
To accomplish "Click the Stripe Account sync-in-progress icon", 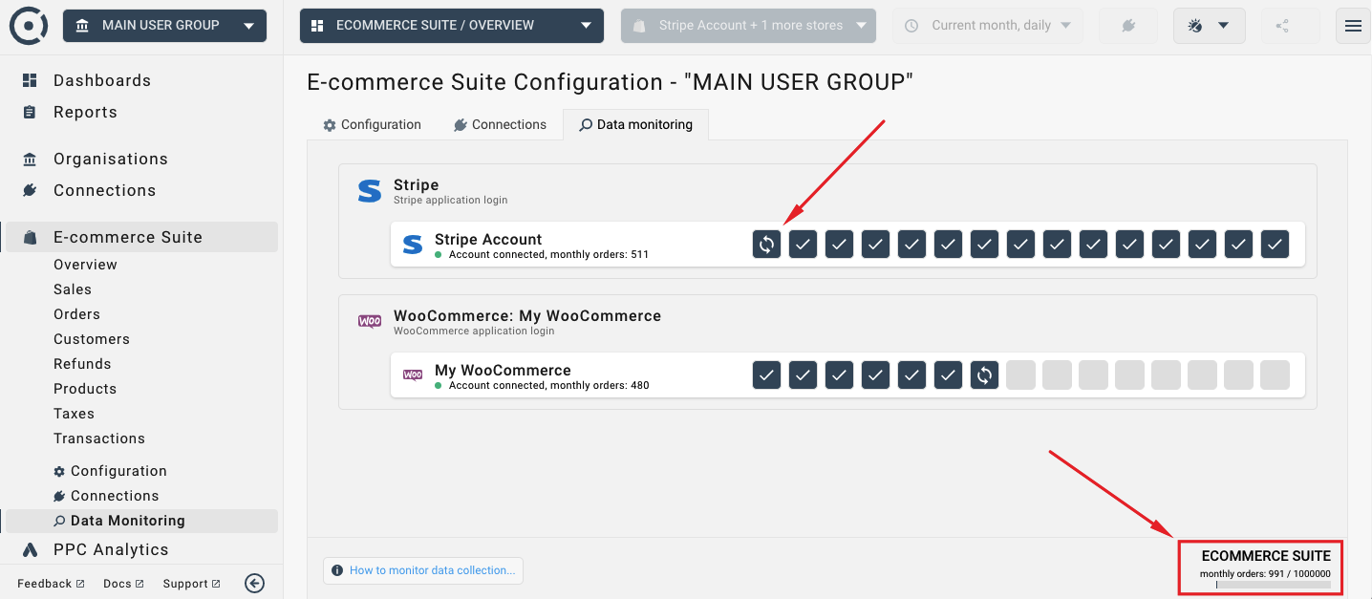I will point(766,245).
